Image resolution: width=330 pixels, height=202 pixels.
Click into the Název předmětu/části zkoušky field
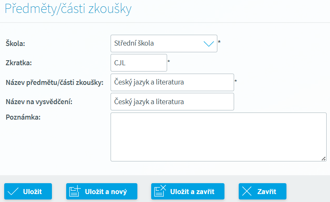click(172, 82)
